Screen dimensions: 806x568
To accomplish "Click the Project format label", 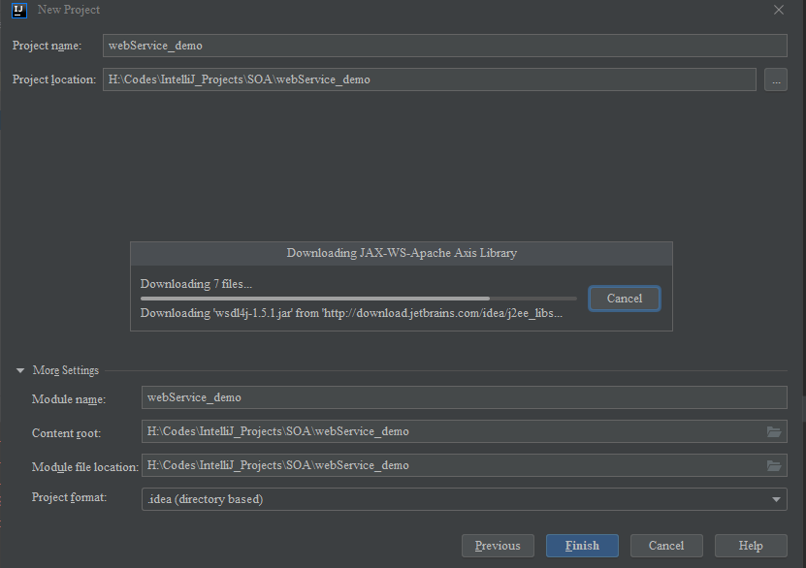I will point(70,497).
